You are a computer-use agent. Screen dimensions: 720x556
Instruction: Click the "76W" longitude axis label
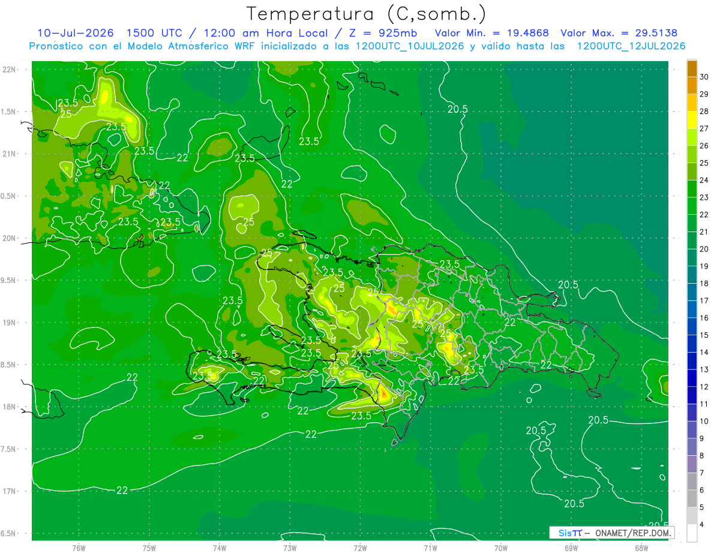[79, 548]
